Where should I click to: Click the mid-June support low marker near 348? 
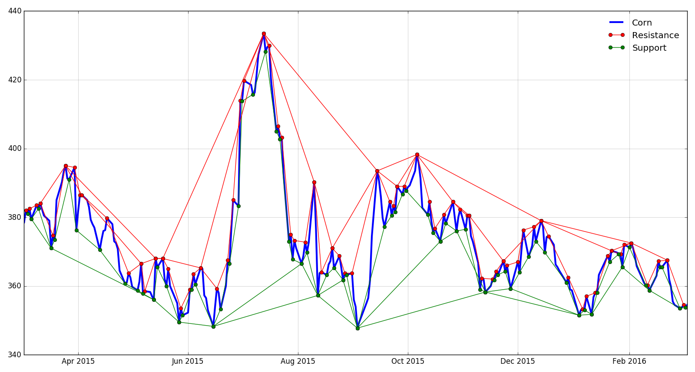[x=213, y=326]
